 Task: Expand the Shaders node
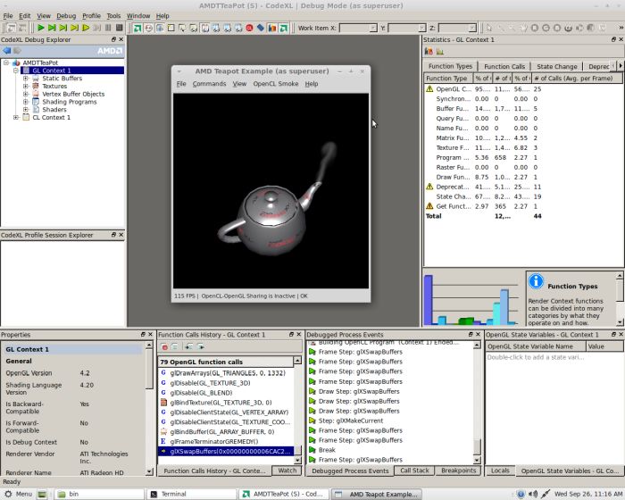click(26, 109)
